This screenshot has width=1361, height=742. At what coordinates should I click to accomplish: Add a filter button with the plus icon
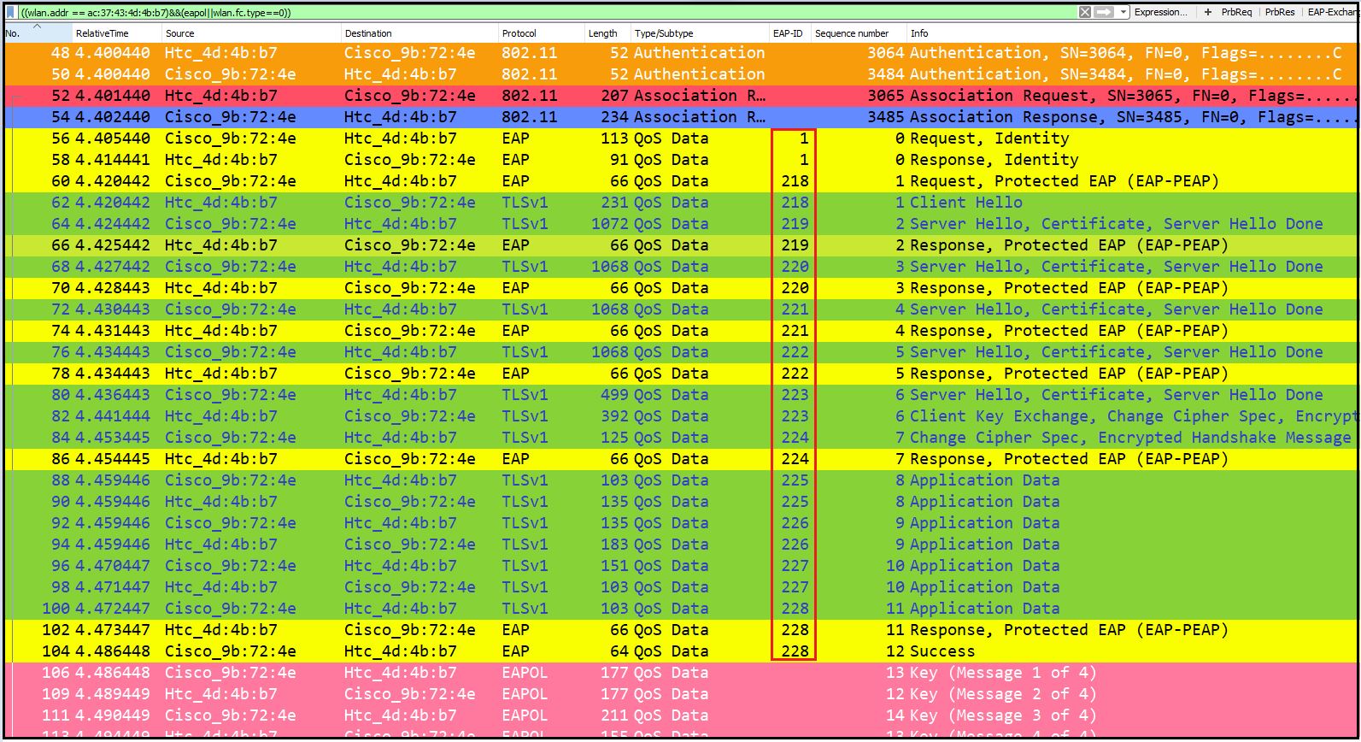coord(1208,12)
